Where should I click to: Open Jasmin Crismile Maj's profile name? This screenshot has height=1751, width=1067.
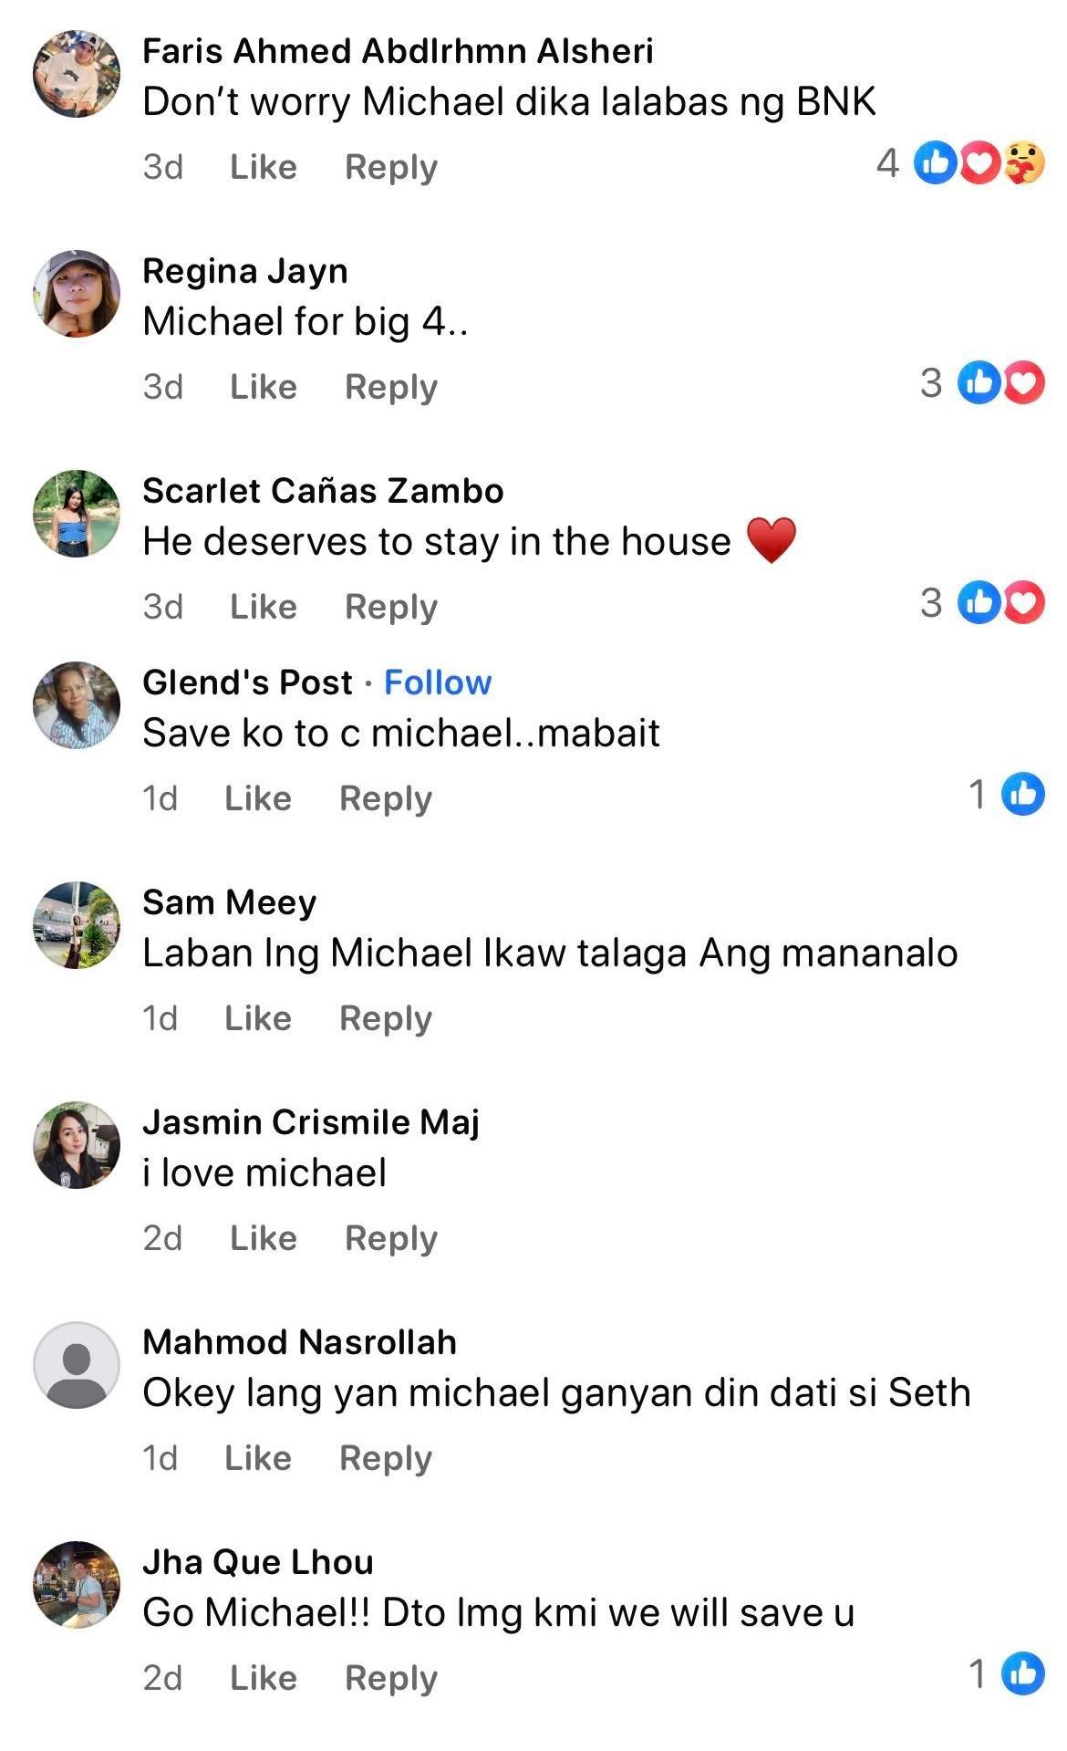point(310,1122)
